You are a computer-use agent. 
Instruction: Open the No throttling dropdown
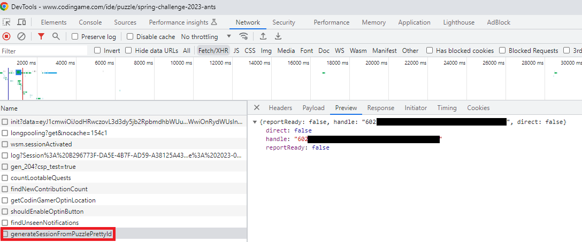(x=206, y=37)
